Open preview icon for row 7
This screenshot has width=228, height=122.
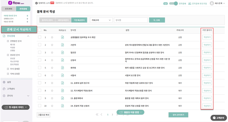pyautogui.click(x=63, y=83)
